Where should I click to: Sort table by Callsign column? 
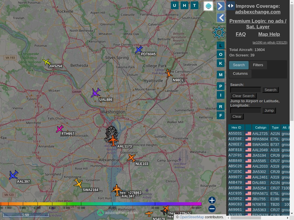click(260, 127)
